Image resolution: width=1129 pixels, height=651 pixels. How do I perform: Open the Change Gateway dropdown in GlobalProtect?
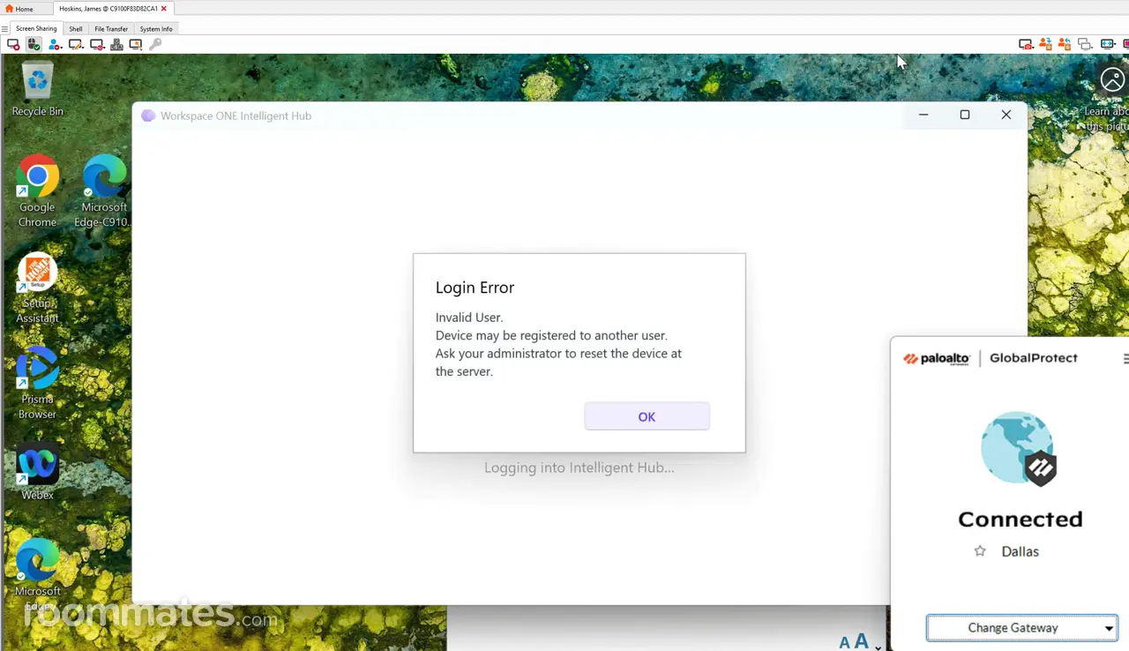(x=1021, y=628)
